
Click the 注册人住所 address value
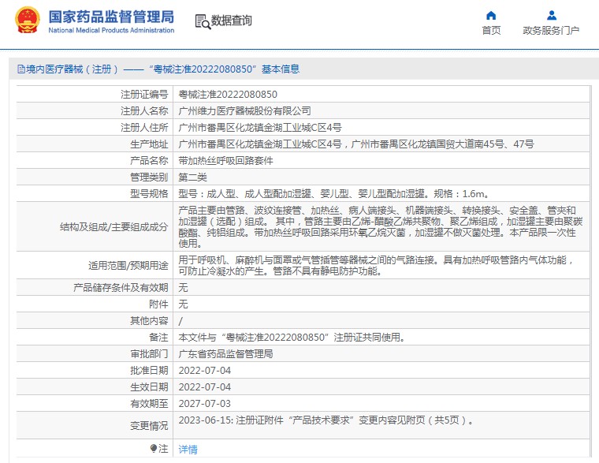(x=260, y=127)
